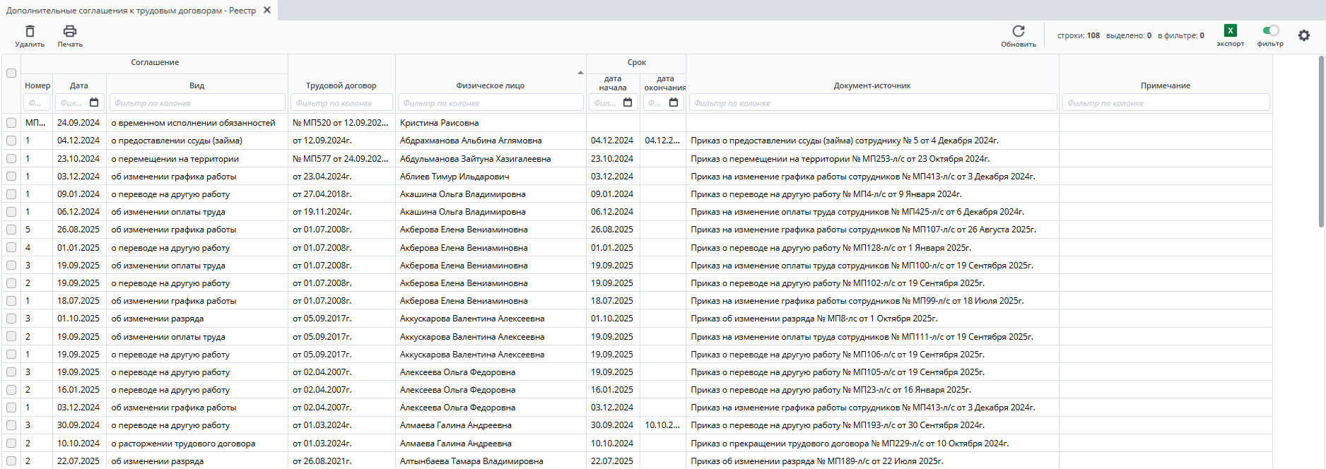Open calendar picker in Дата filter
The width and height of the screenshot is (1326, 469).
(x=94, y=102)
